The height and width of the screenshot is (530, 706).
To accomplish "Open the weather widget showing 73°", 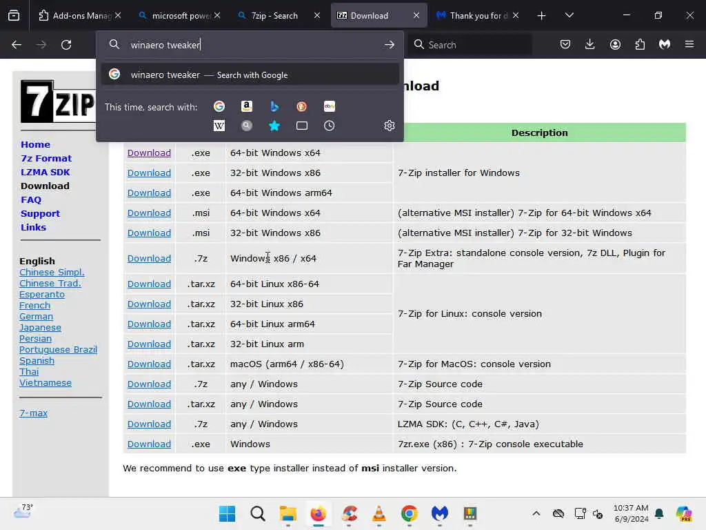I will coord(23,511).
